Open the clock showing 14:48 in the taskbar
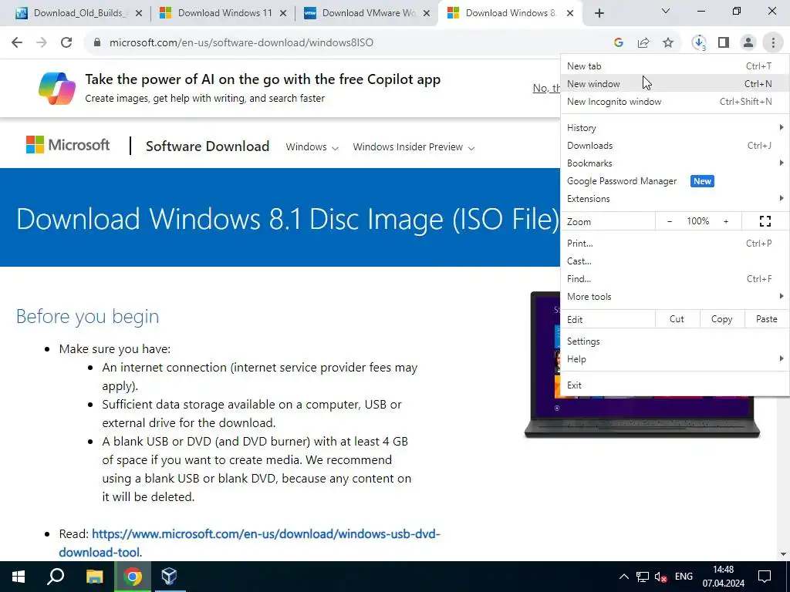This screenshot has width=790, height=592. coord(724,577)
